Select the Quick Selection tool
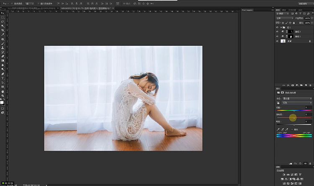This screenshot has height=186, width=314. point(3,26)
